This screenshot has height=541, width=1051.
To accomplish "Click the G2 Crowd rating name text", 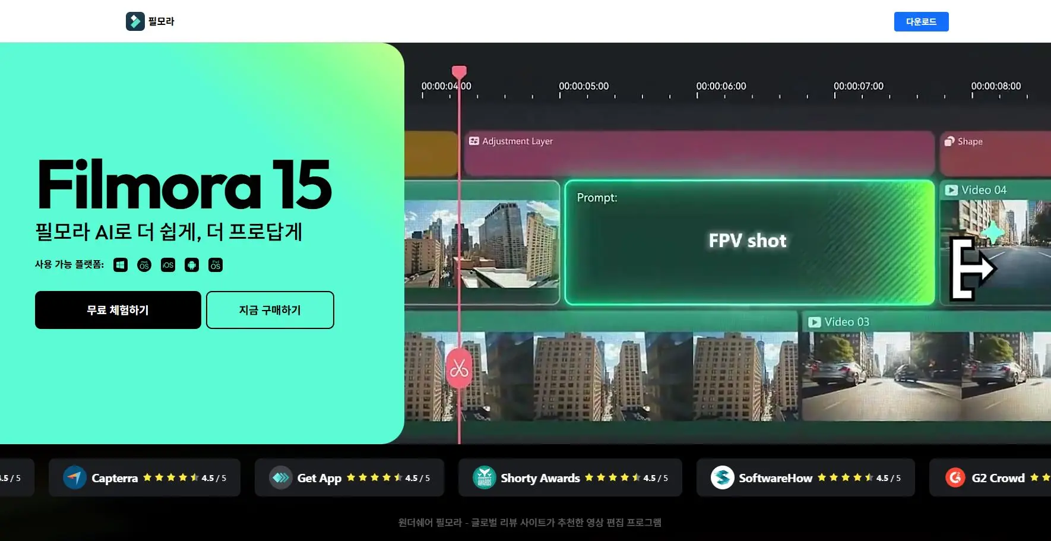I will pos(998,478).
